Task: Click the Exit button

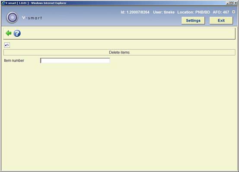Action: (x=221, y=21)
